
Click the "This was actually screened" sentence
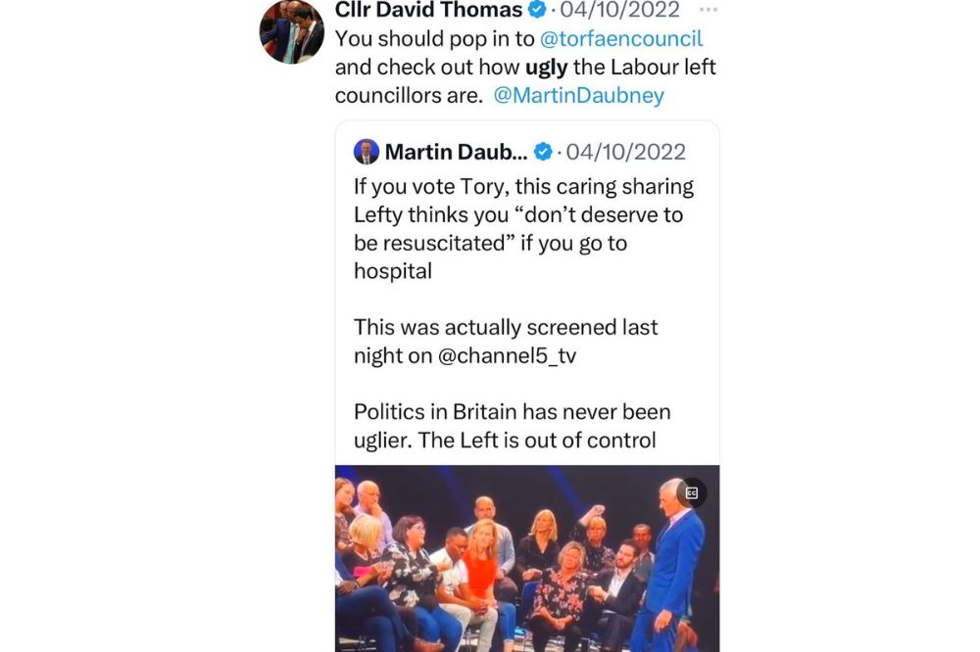(505, 341)
